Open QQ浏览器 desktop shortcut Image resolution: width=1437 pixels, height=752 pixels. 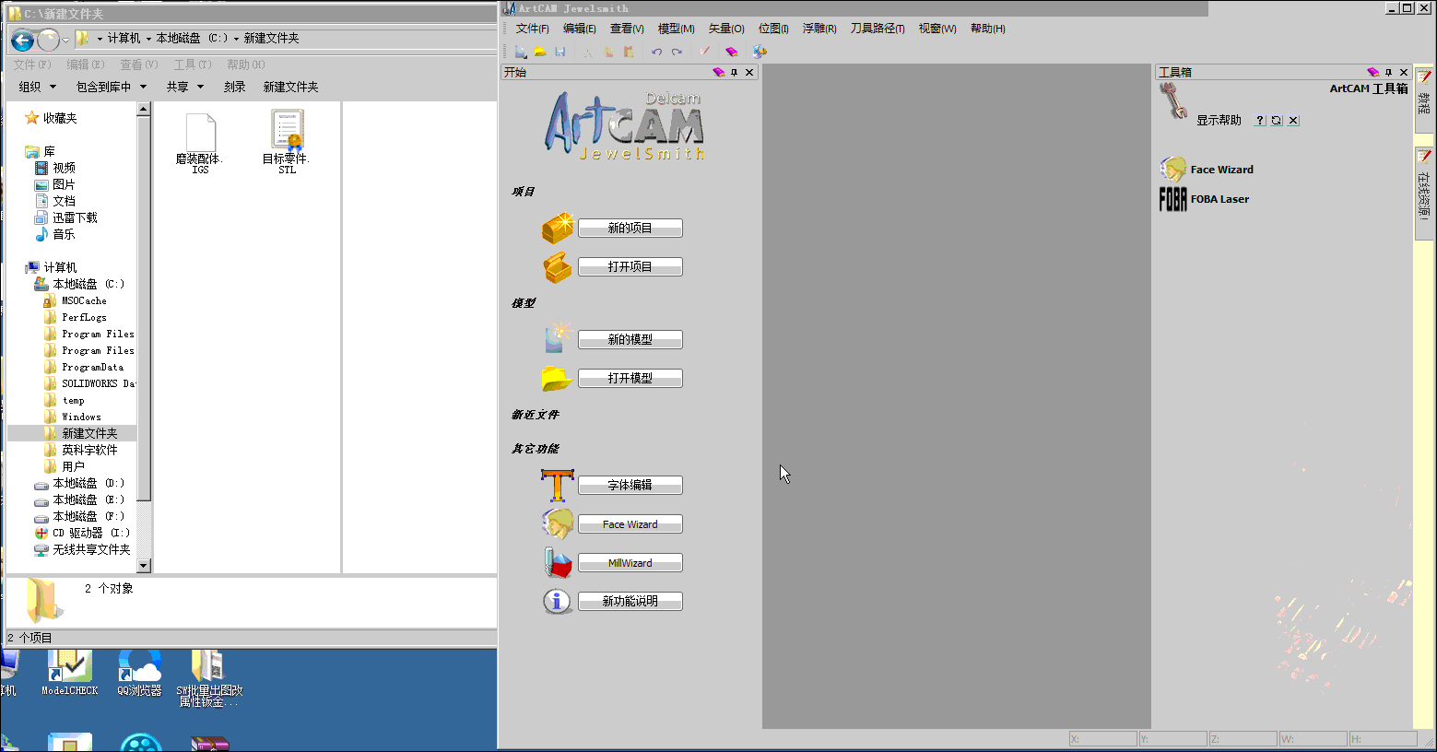[x=139, y=674]
